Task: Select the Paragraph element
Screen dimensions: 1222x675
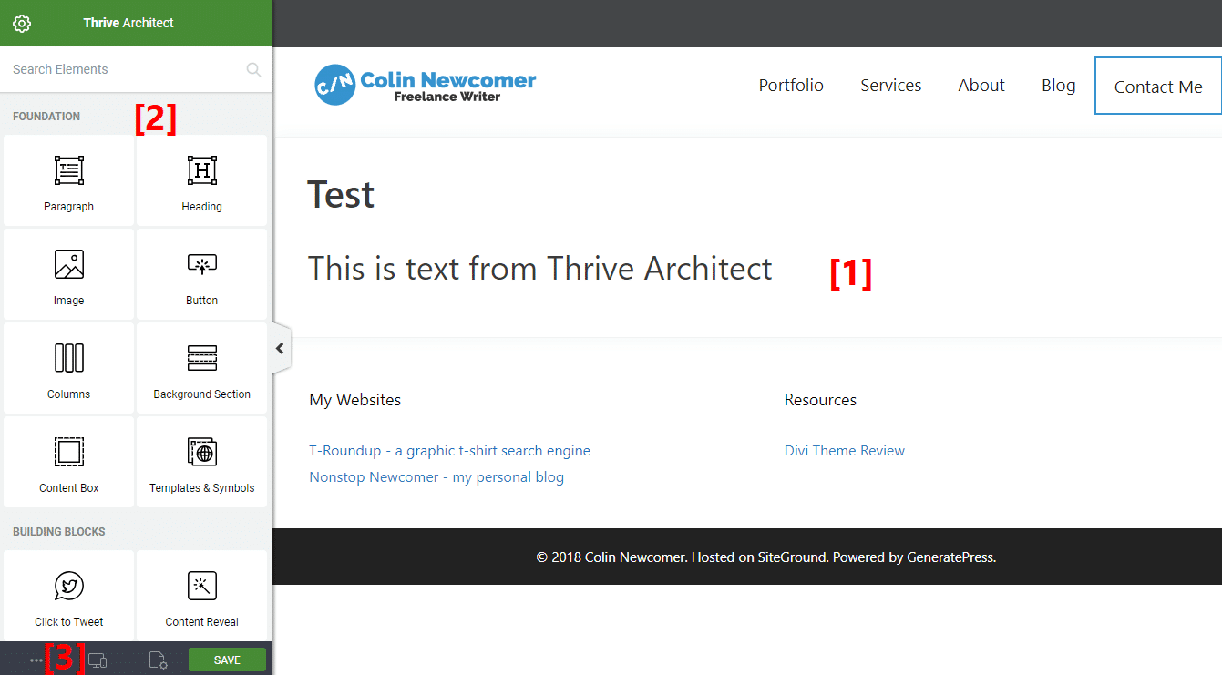Action: point(68,180)
